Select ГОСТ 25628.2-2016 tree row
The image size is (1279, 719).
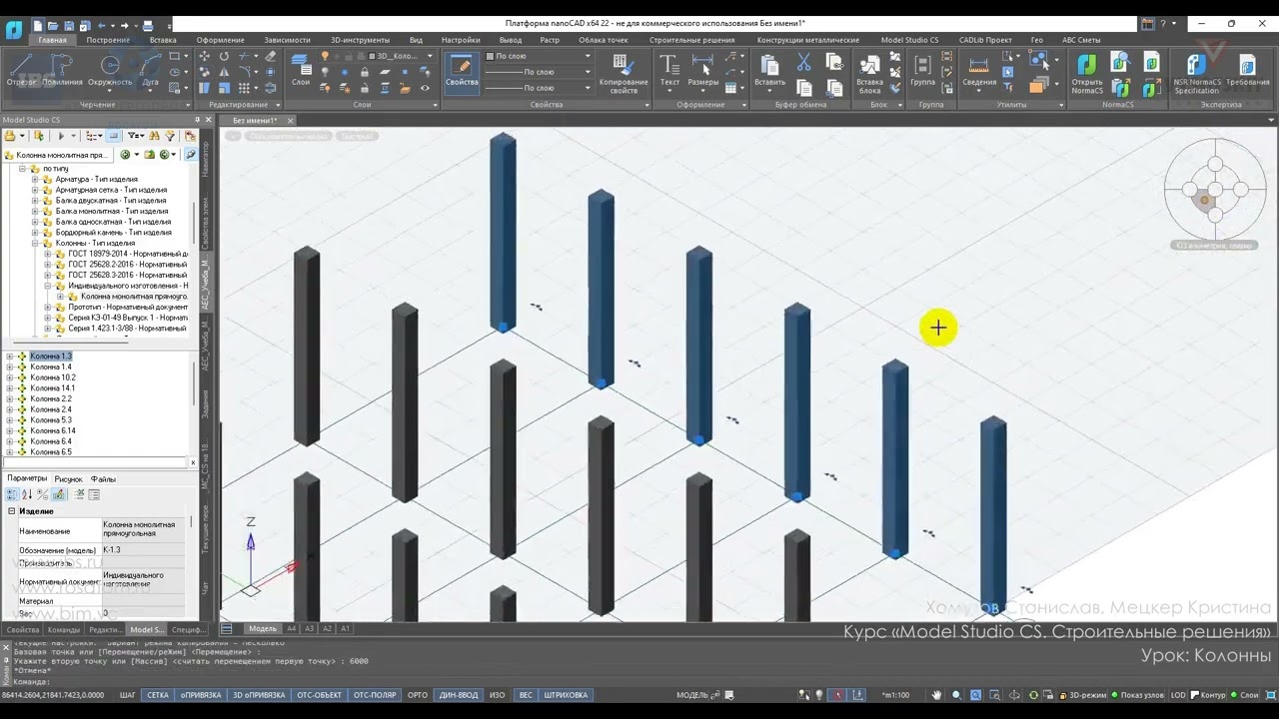pyautogui.click(x=120, y=265)
